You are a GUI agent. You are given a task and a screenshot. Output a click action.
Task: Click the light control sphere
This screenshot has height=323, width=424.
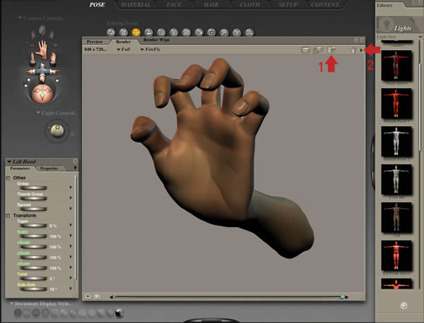tap(57, 131)
